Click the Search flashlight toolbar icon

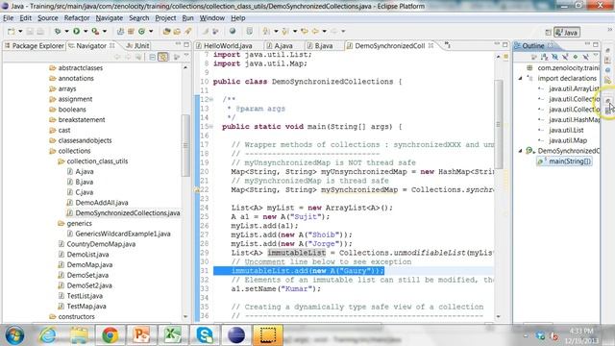click(x=188, y=32)
